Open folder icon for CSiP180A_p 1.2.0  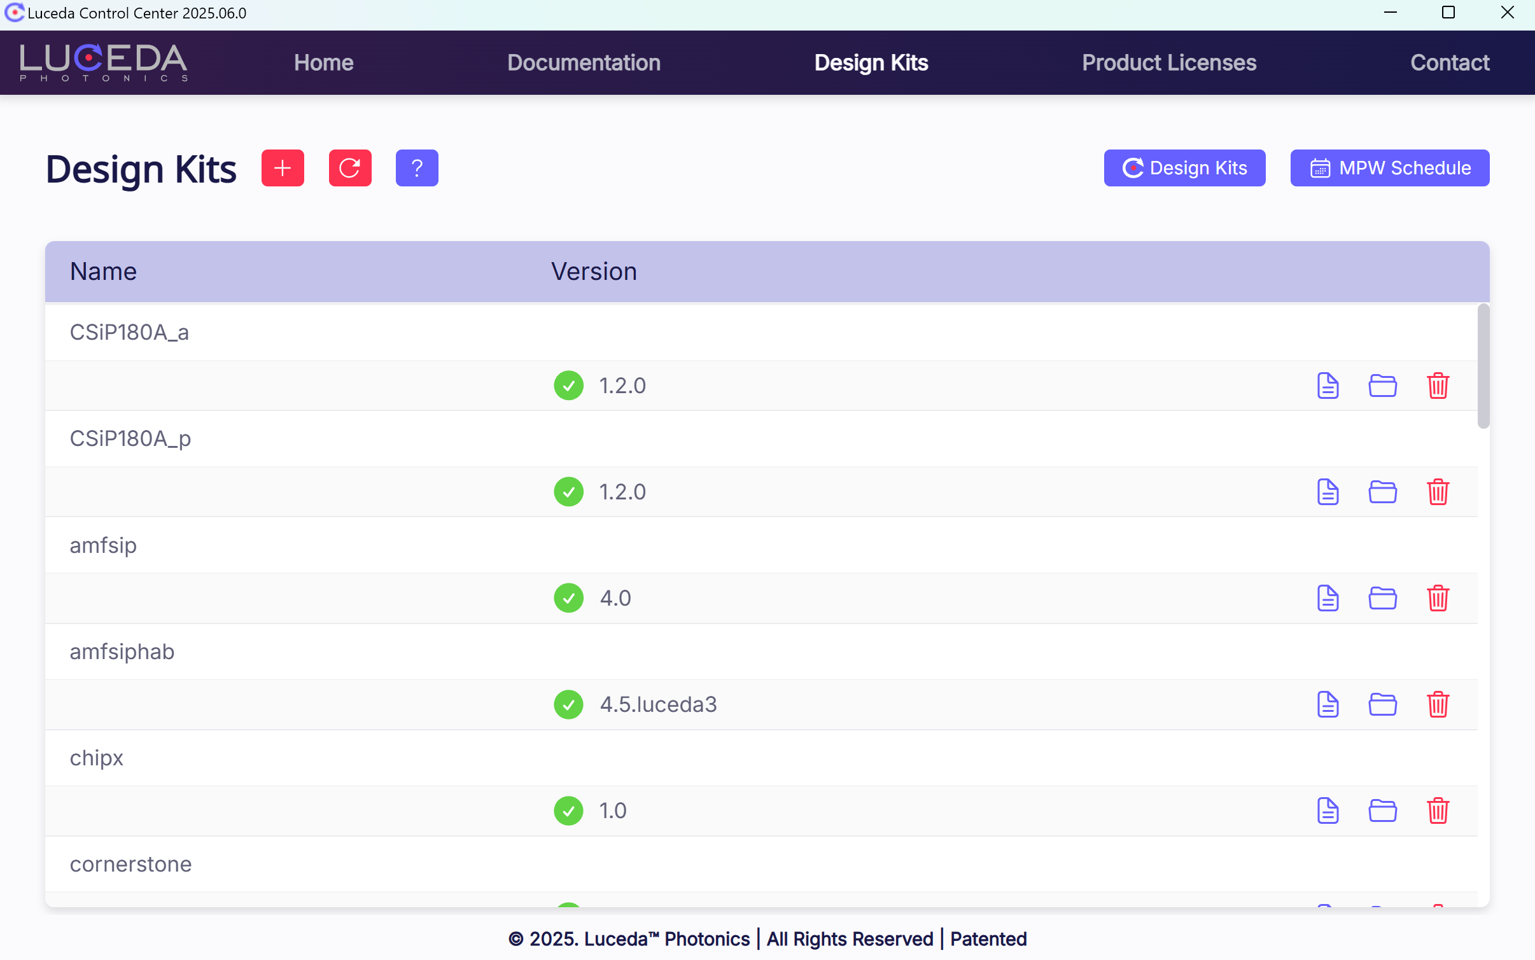1382,492
